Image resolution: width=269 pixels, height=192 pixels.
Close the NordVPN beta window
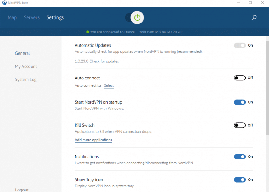click(262, 3)
